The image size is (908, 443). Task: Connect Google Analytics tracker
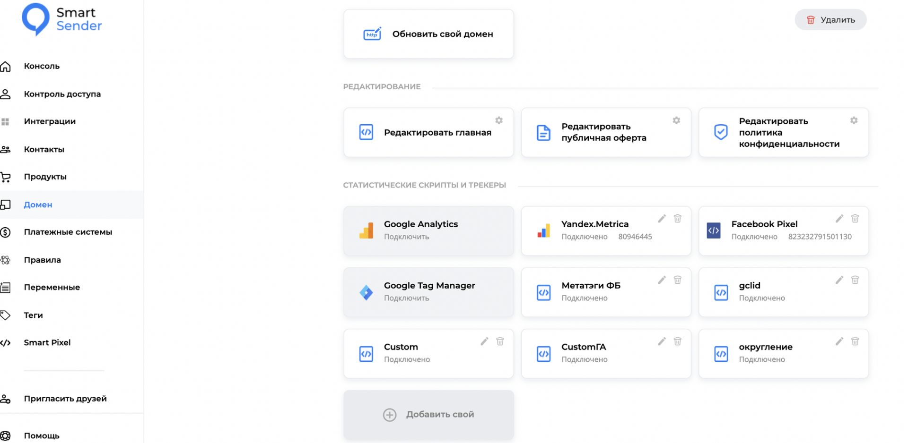(428, 230)
